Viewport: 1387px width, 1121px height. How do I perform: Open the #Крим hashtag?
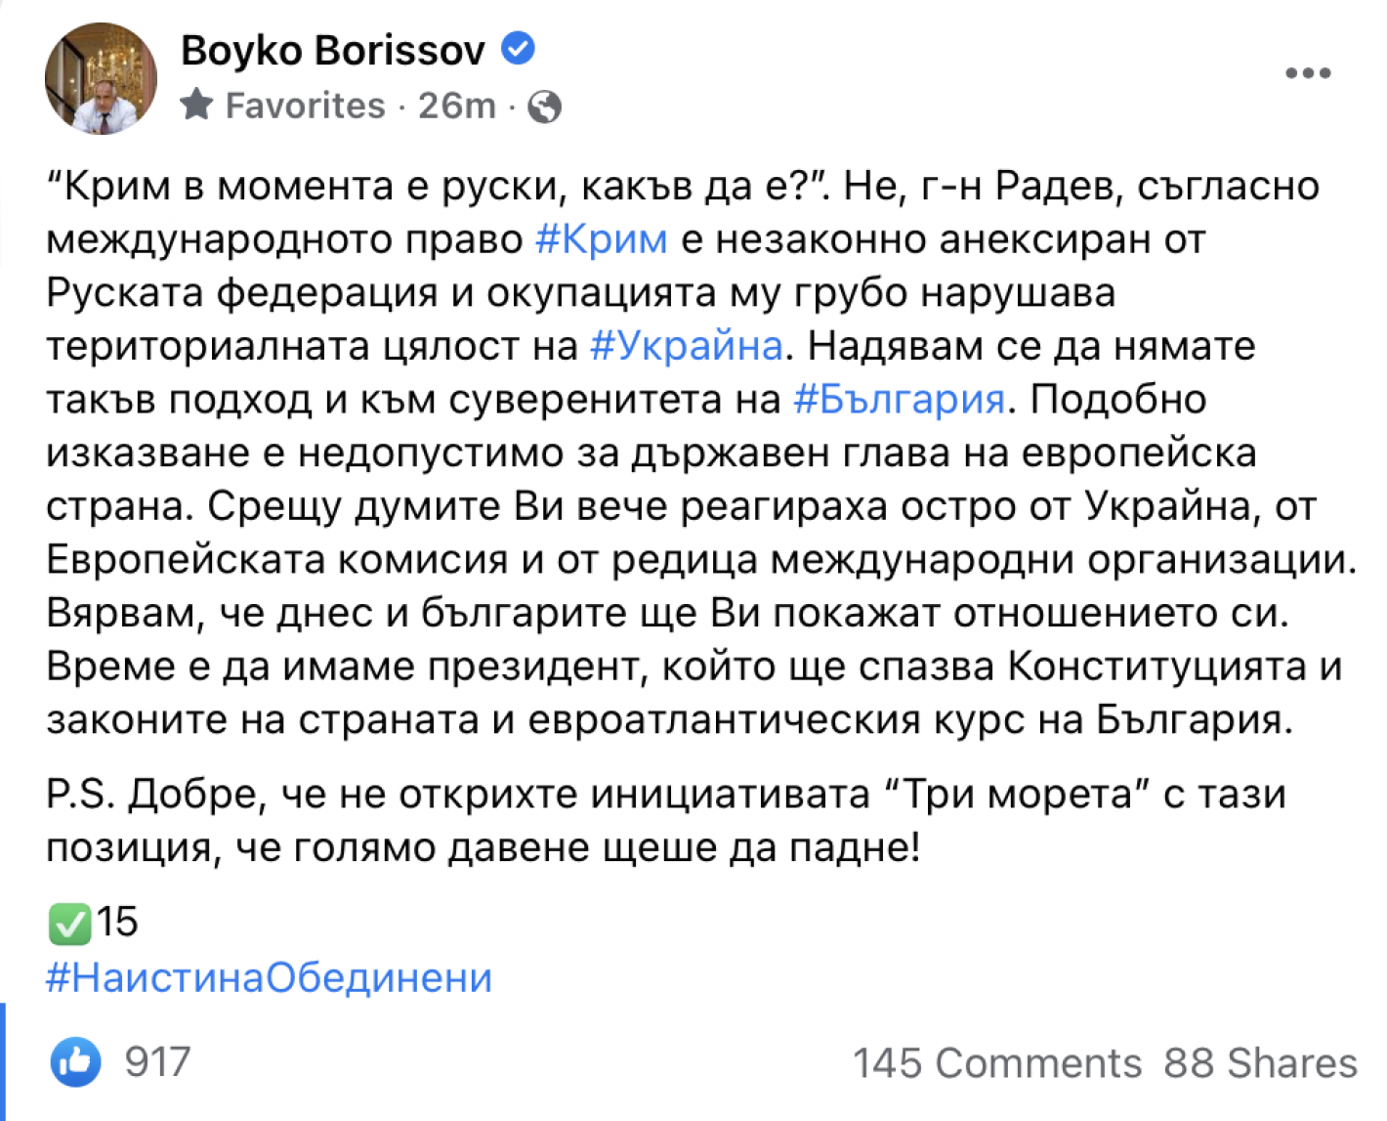click(602, 239)
